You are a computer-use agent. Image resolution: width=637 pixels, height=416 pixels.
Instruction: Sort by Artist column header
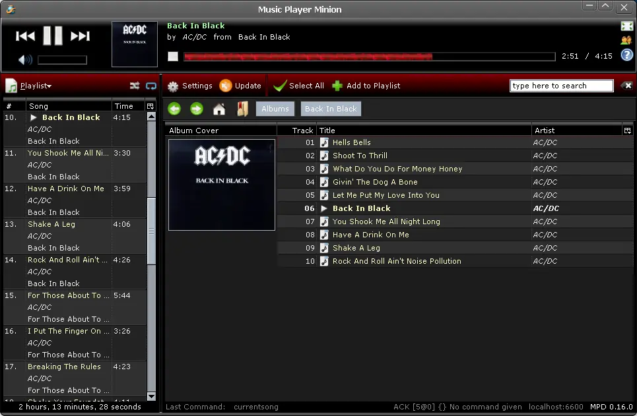coord(577,131)
